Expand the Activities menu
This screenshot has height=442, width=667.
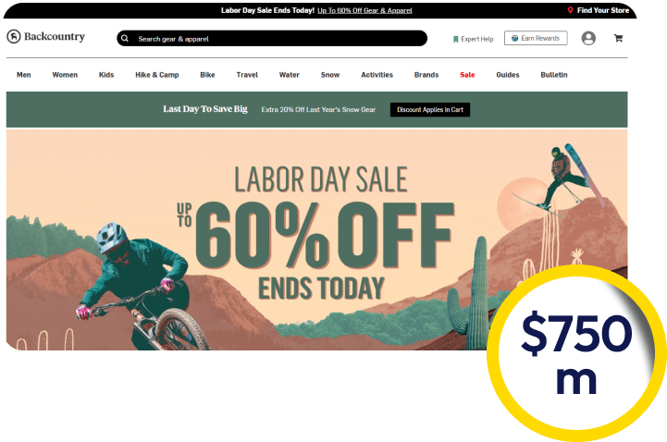[x=377, y=75]
